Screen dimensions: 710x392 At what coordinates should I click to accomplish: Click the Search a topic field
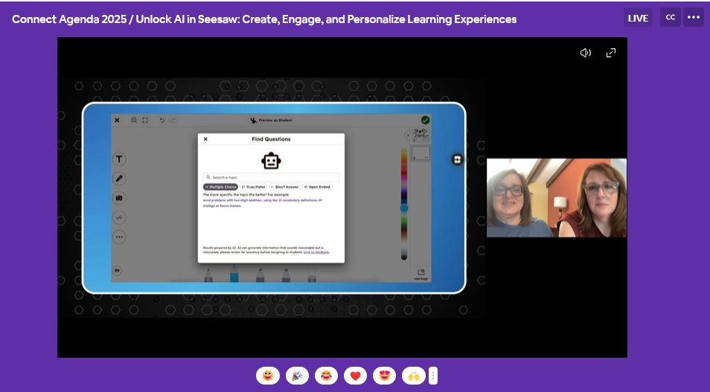(271, 178)
